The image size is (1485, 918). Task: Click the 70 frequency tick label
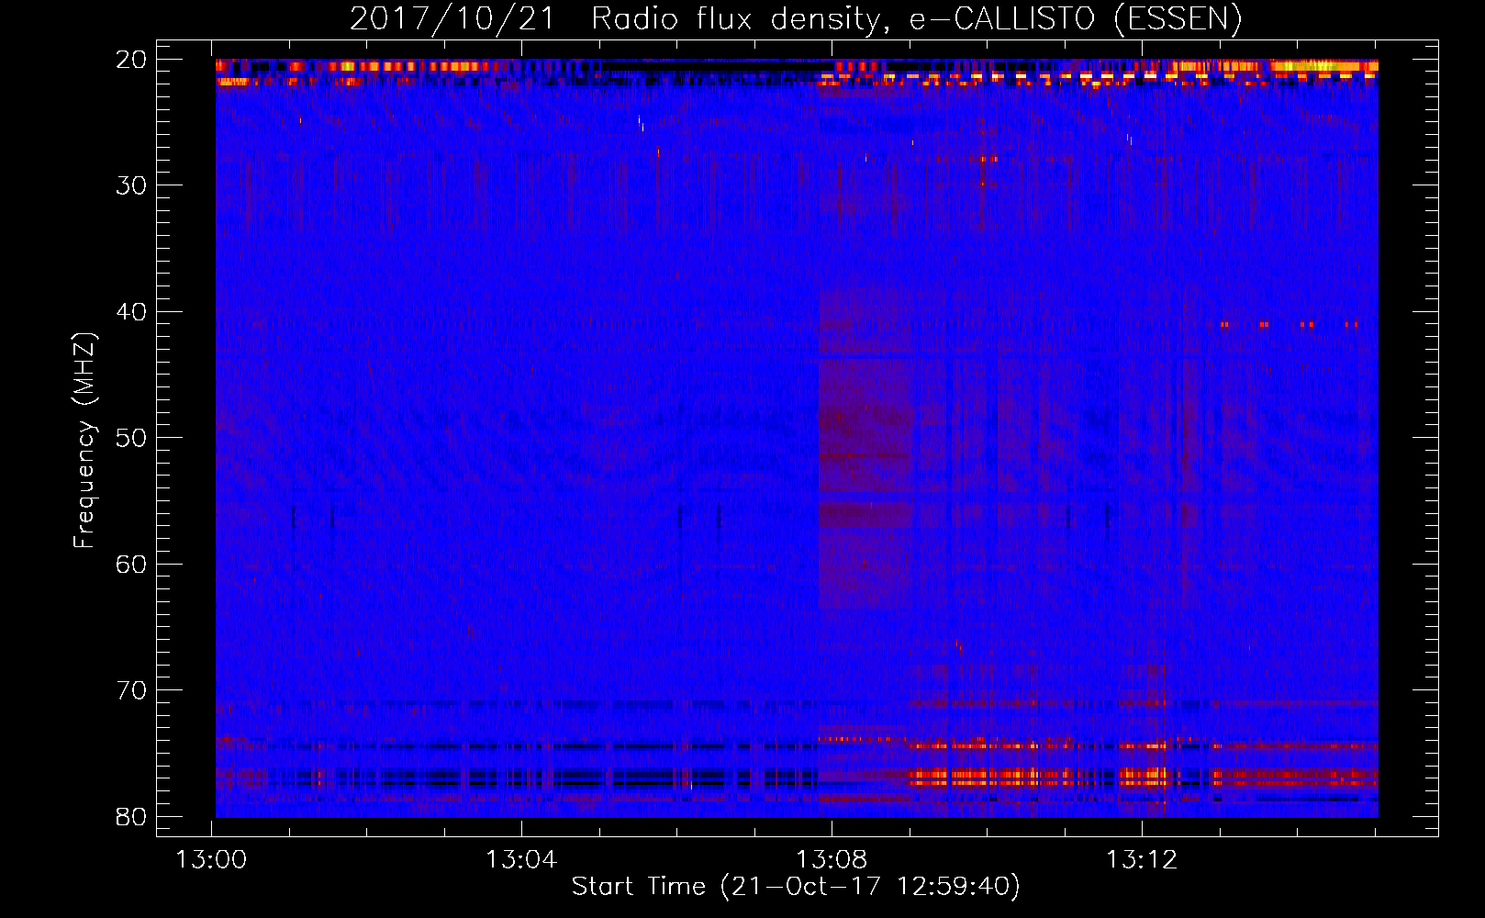point(131,690)
